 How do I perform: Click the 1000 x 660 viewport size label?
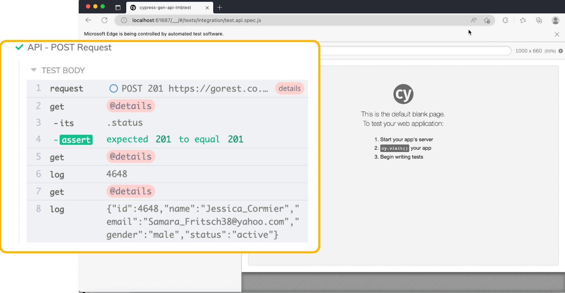pyautogui.click(x=528, y=51)
